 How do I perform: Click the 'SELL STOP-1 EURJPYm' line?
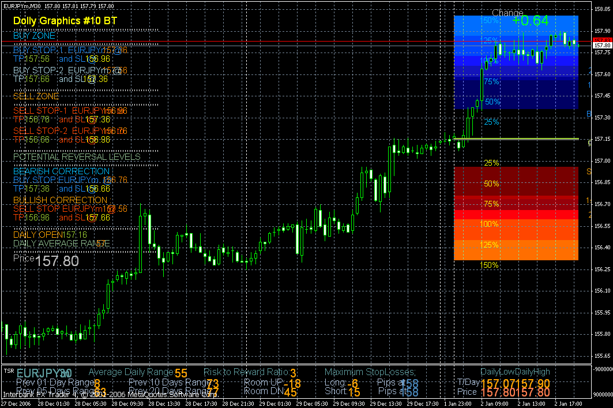[x=70, y=111]
